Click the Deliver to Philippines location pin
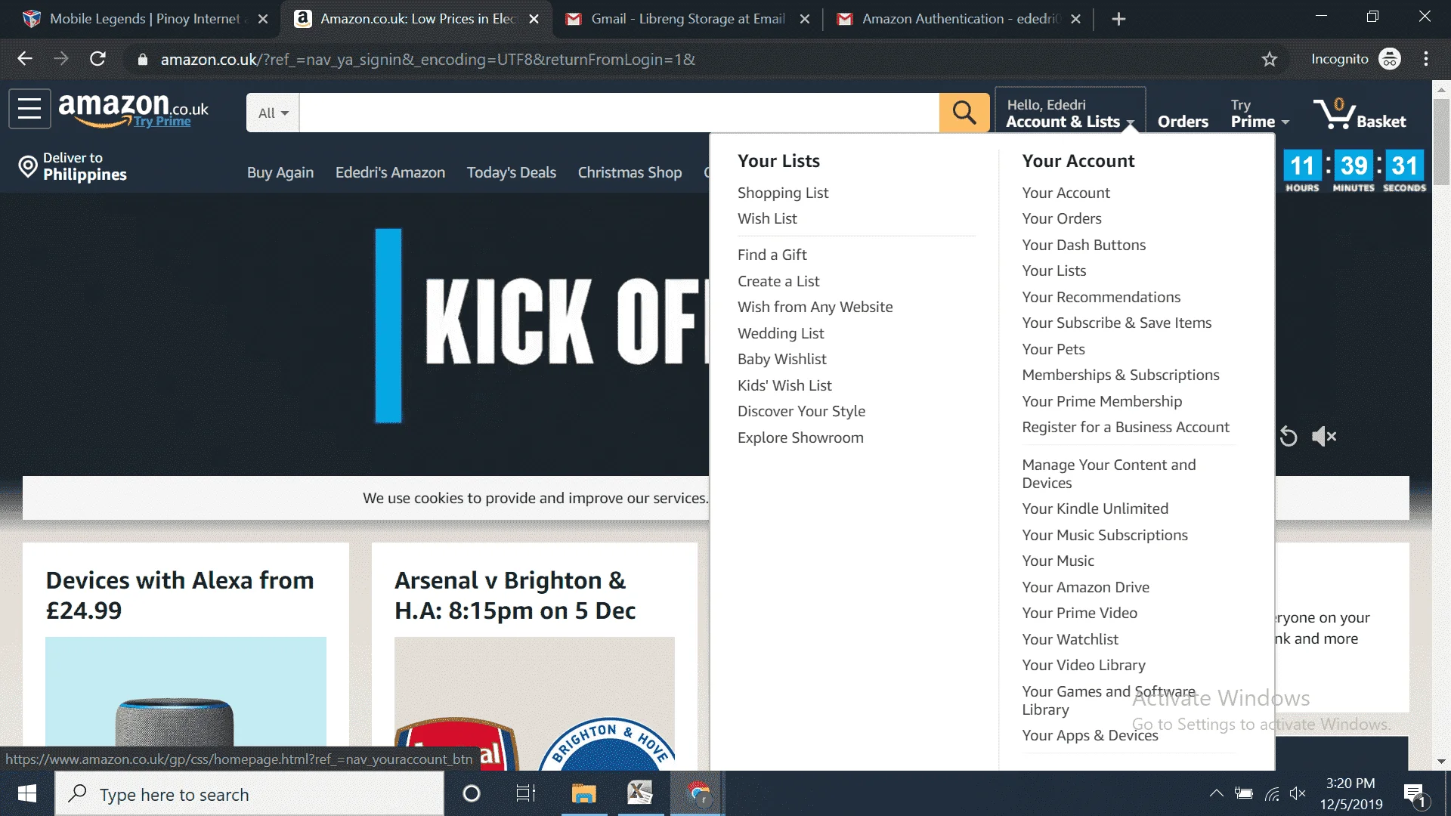The width and height of the screenshot is (1451, 816). coord(28,167)
